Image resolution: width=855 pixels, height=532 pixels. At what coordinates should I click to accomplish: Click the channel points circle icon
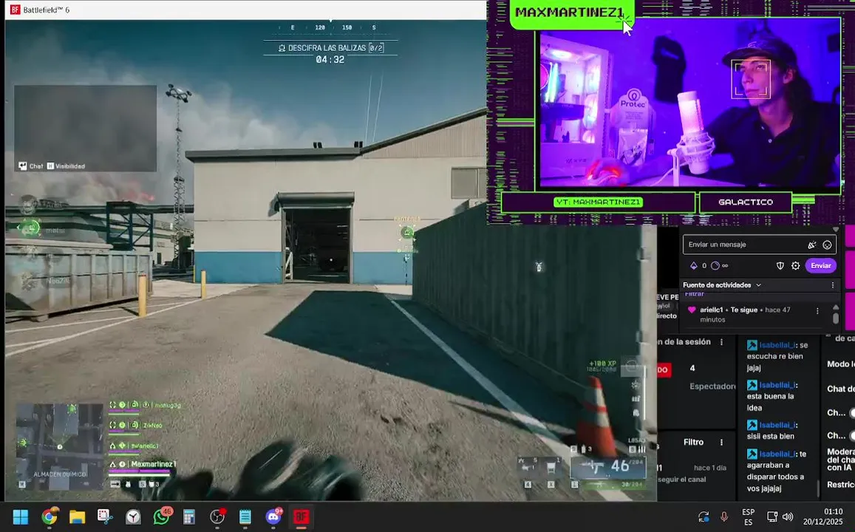715,265
